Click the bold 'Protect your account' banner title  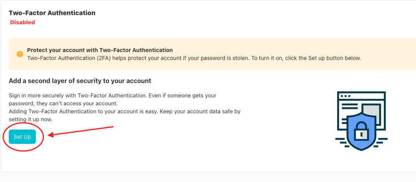100,50
